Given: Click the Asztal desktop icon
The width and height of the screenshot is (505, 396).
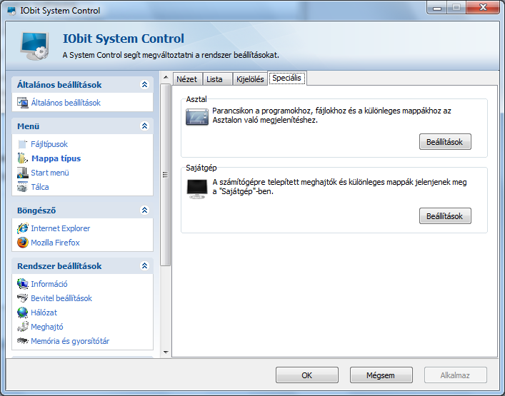Looking at the screenshot, I should [197, 117].
